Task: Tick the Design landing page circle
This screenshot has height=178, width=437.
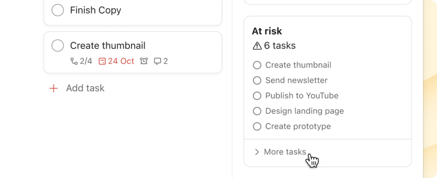Action: tap(257, 111)
